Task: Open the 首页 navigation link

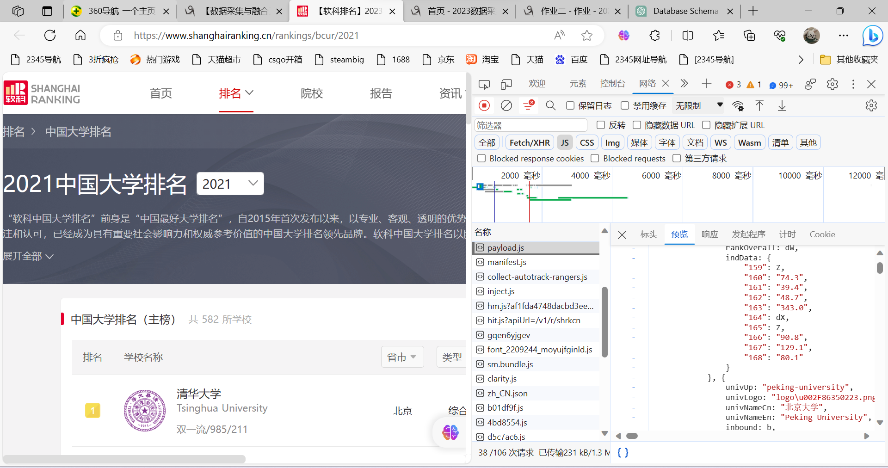Action: (161, 93)
